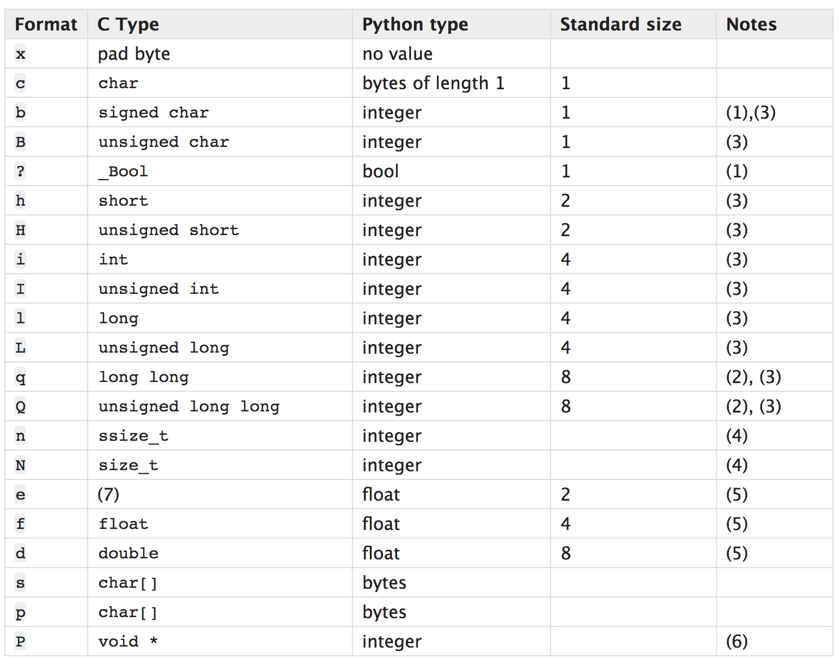
Task: Select the 'Q' format character
Action: [20, 407]
